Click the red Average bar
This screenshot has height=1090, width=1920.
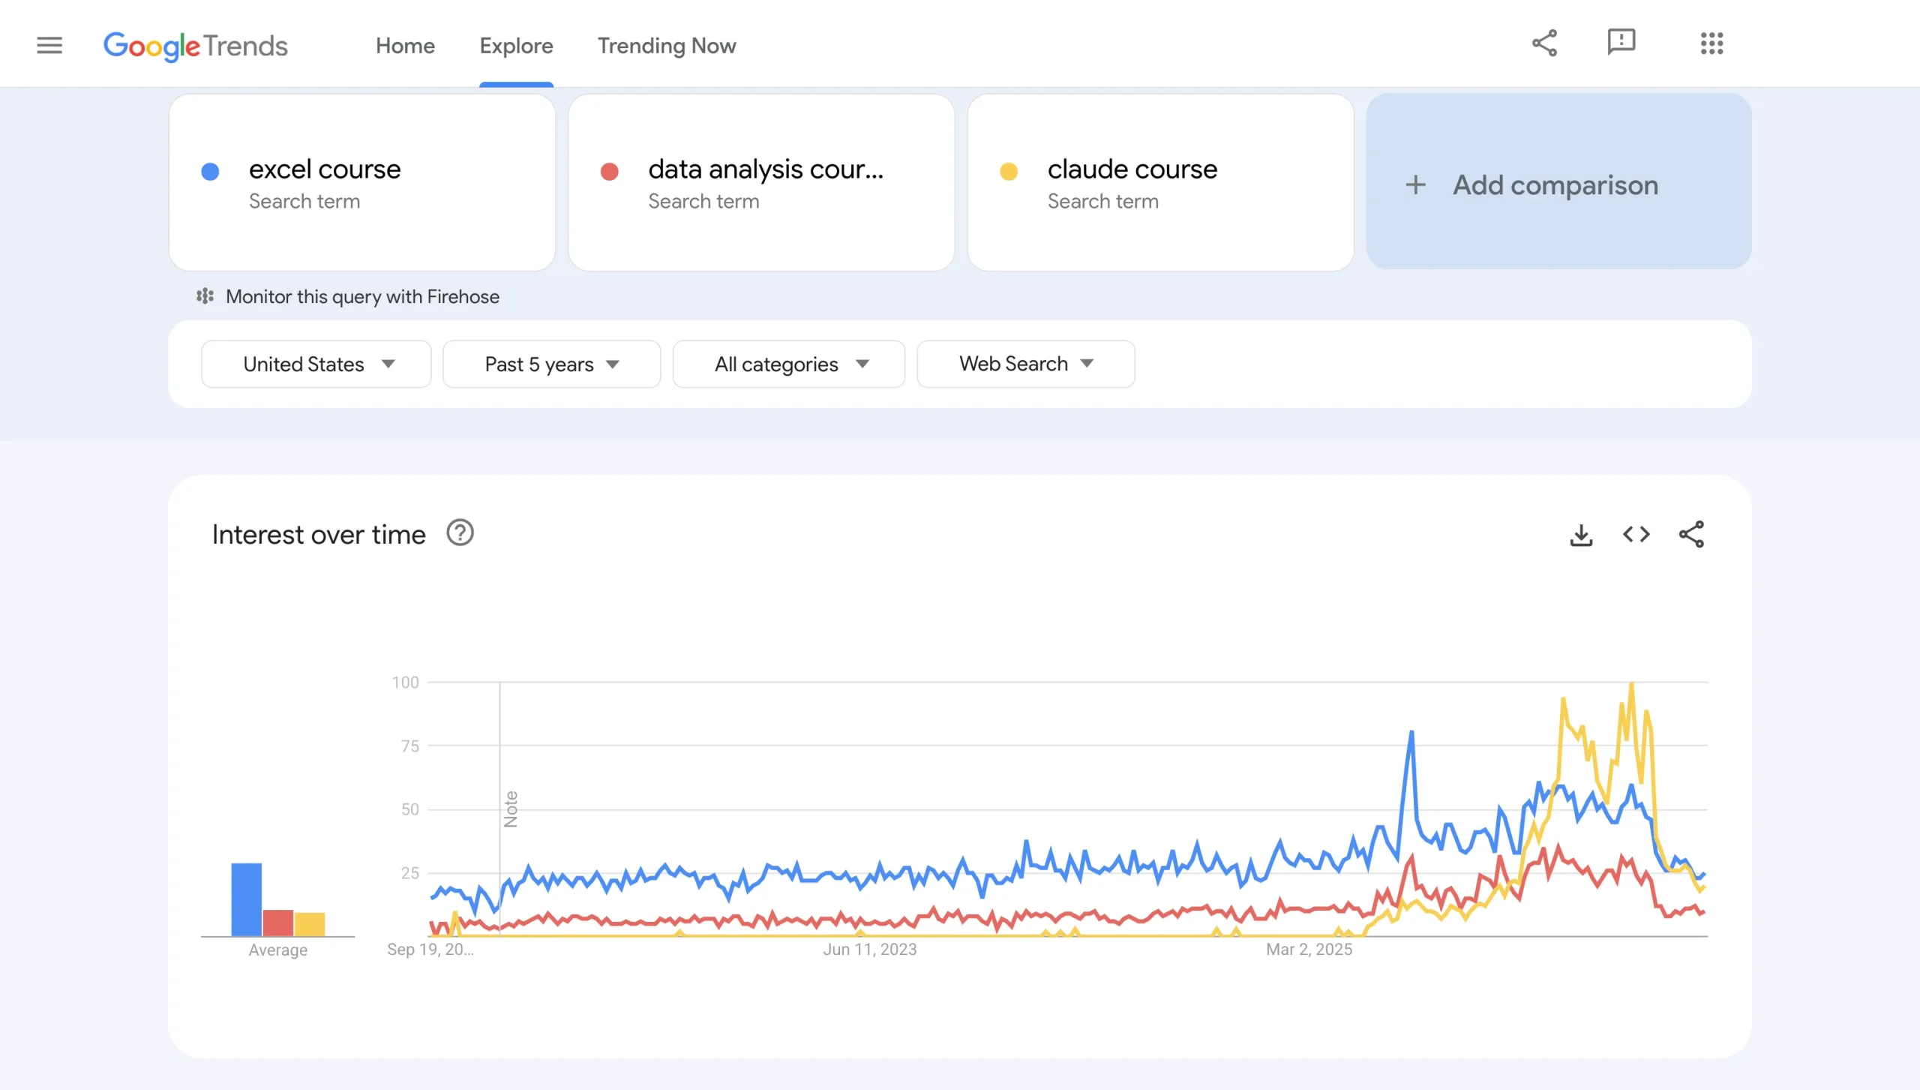[x=278, y=923]
